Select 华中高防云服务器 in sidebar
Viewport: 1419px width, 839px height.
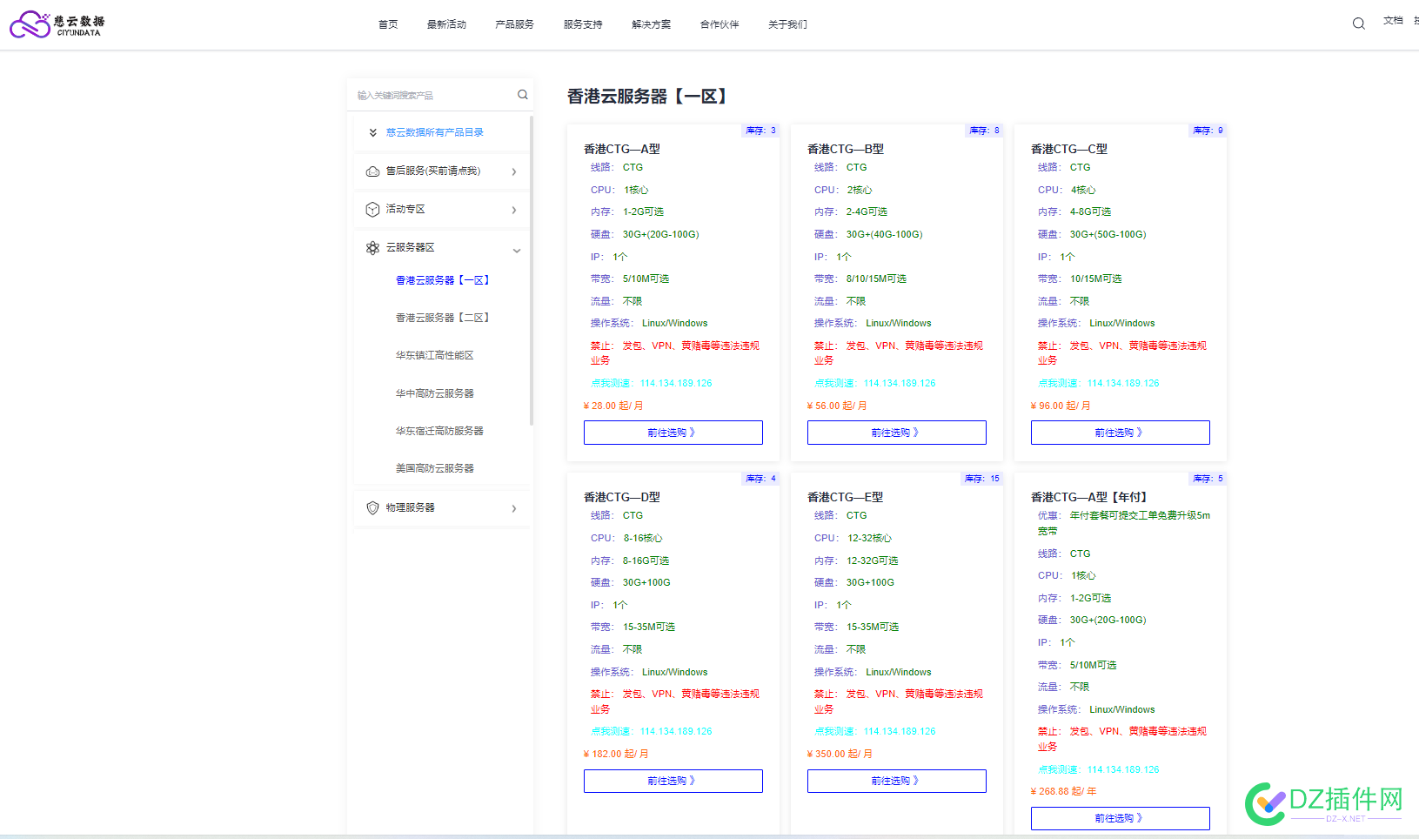click(435, 393)
